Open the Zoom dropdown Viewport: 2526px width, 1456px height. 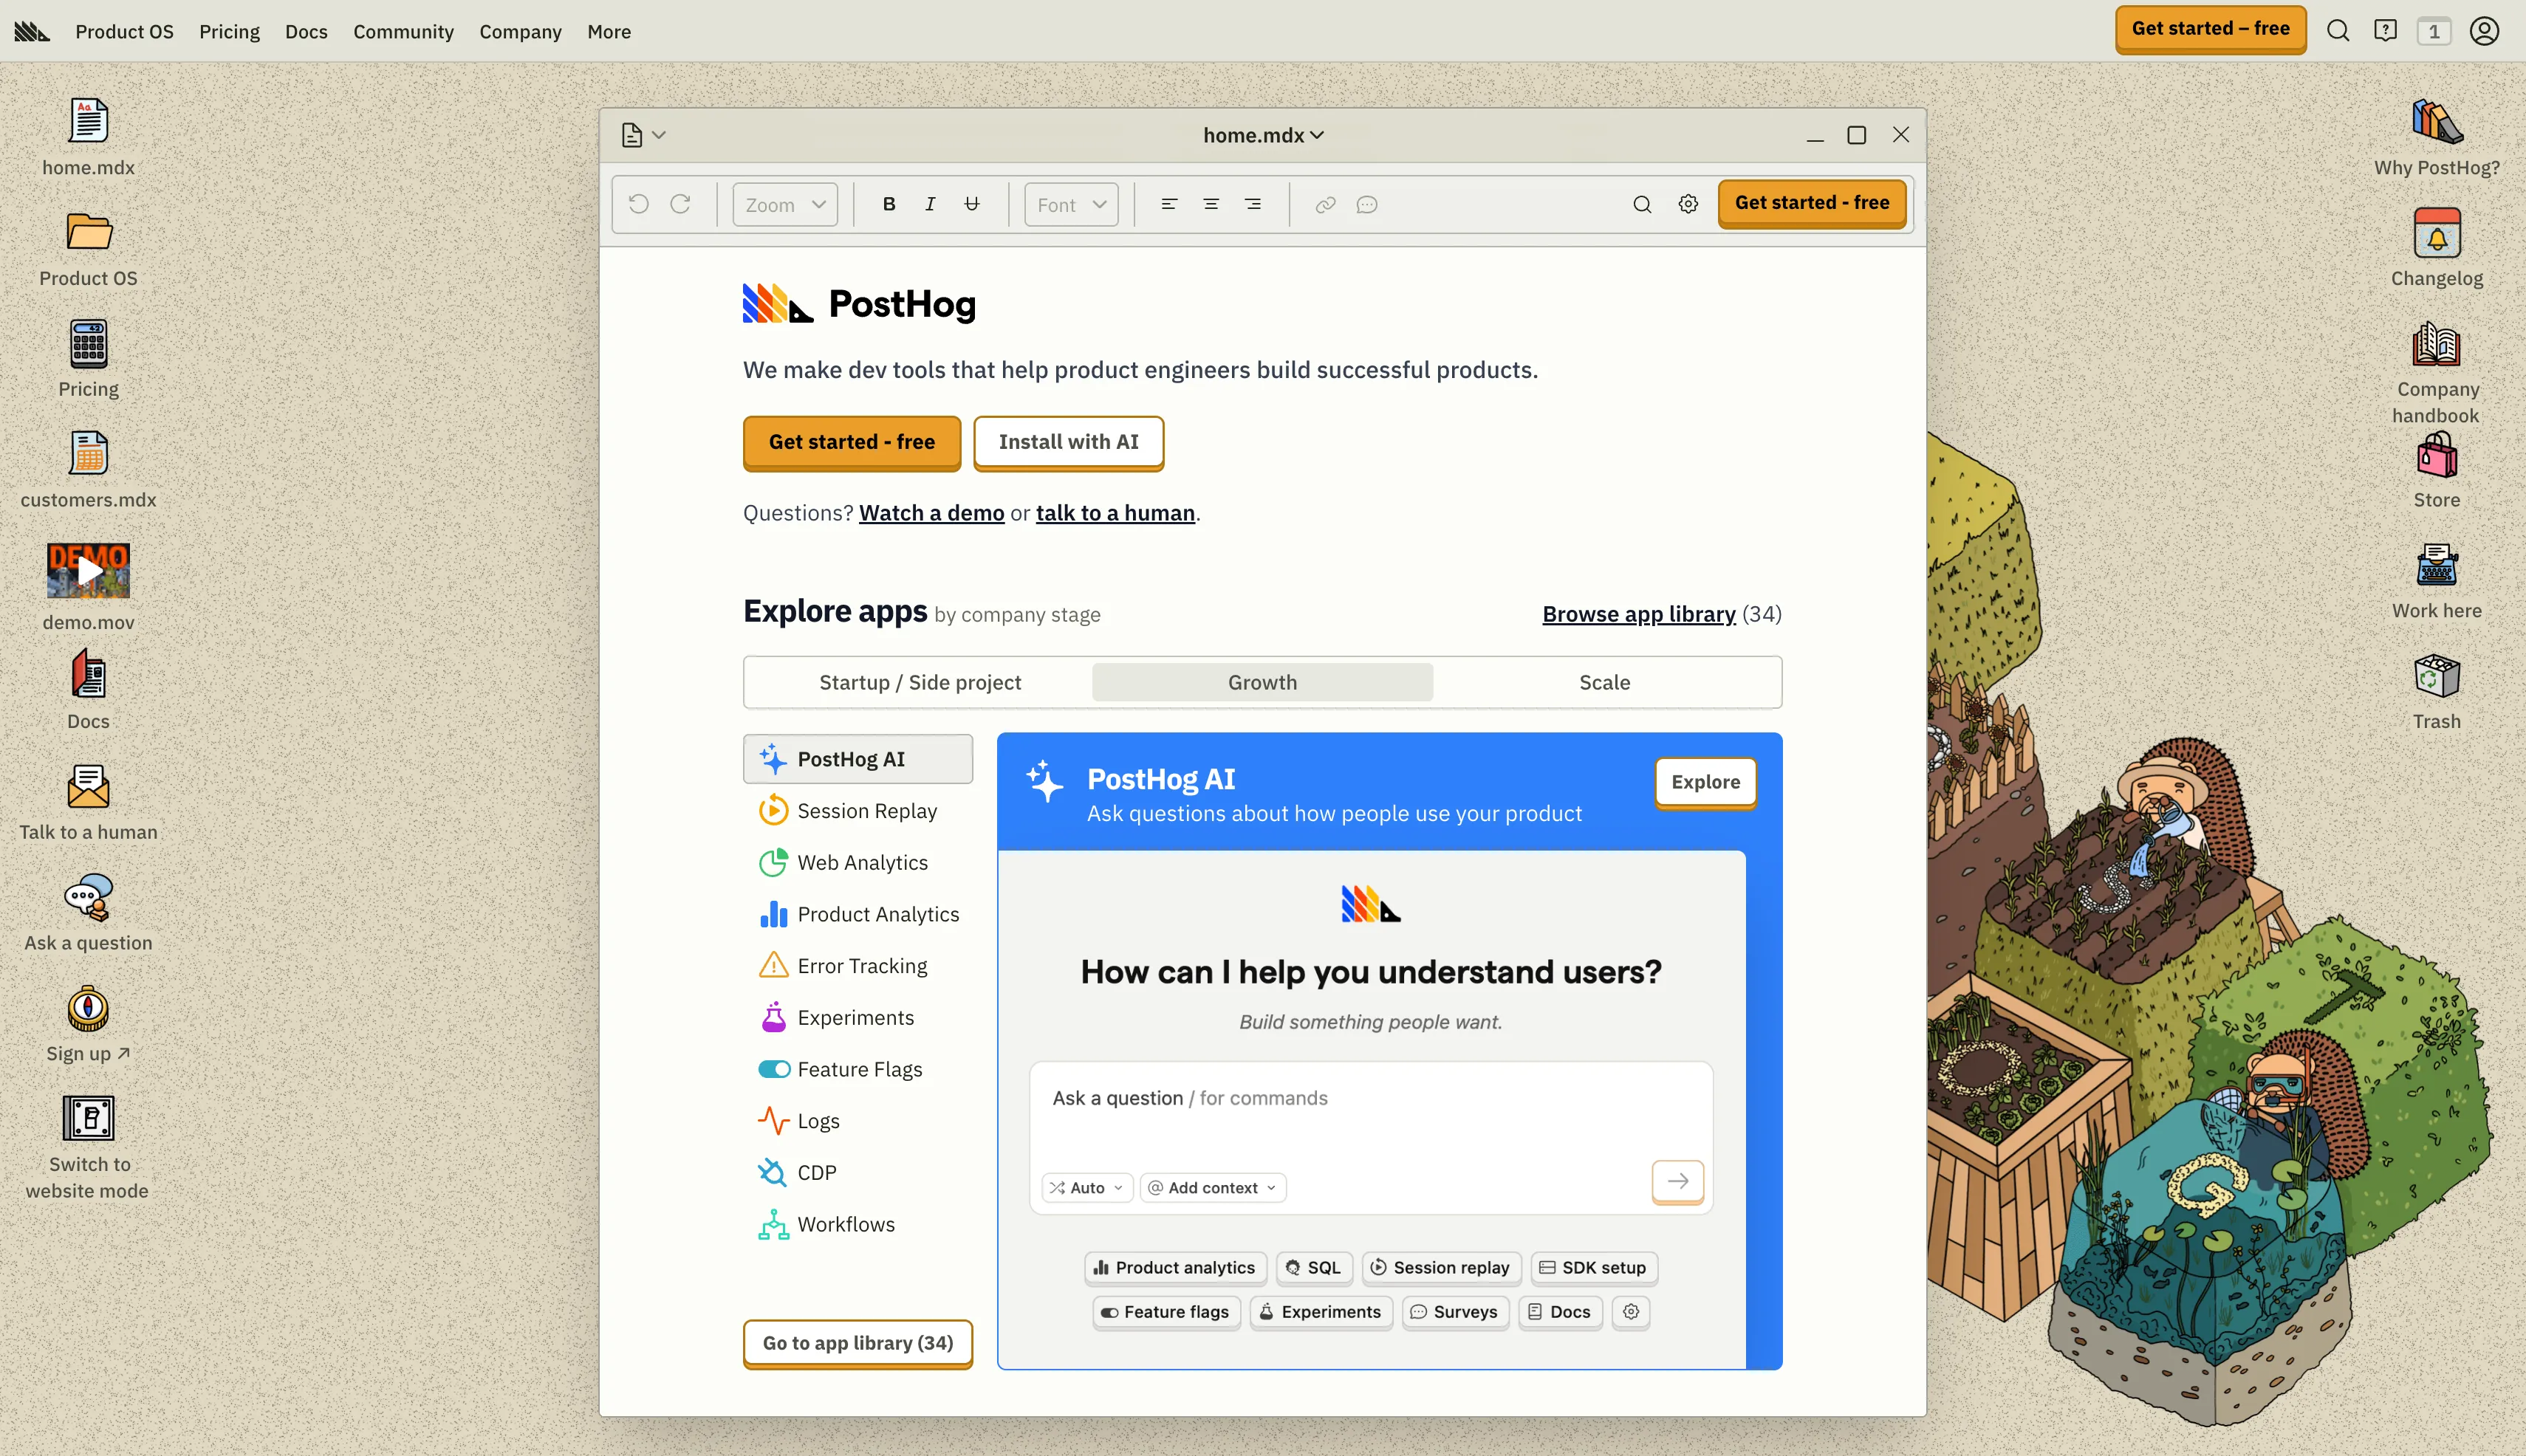click(784, 204)
